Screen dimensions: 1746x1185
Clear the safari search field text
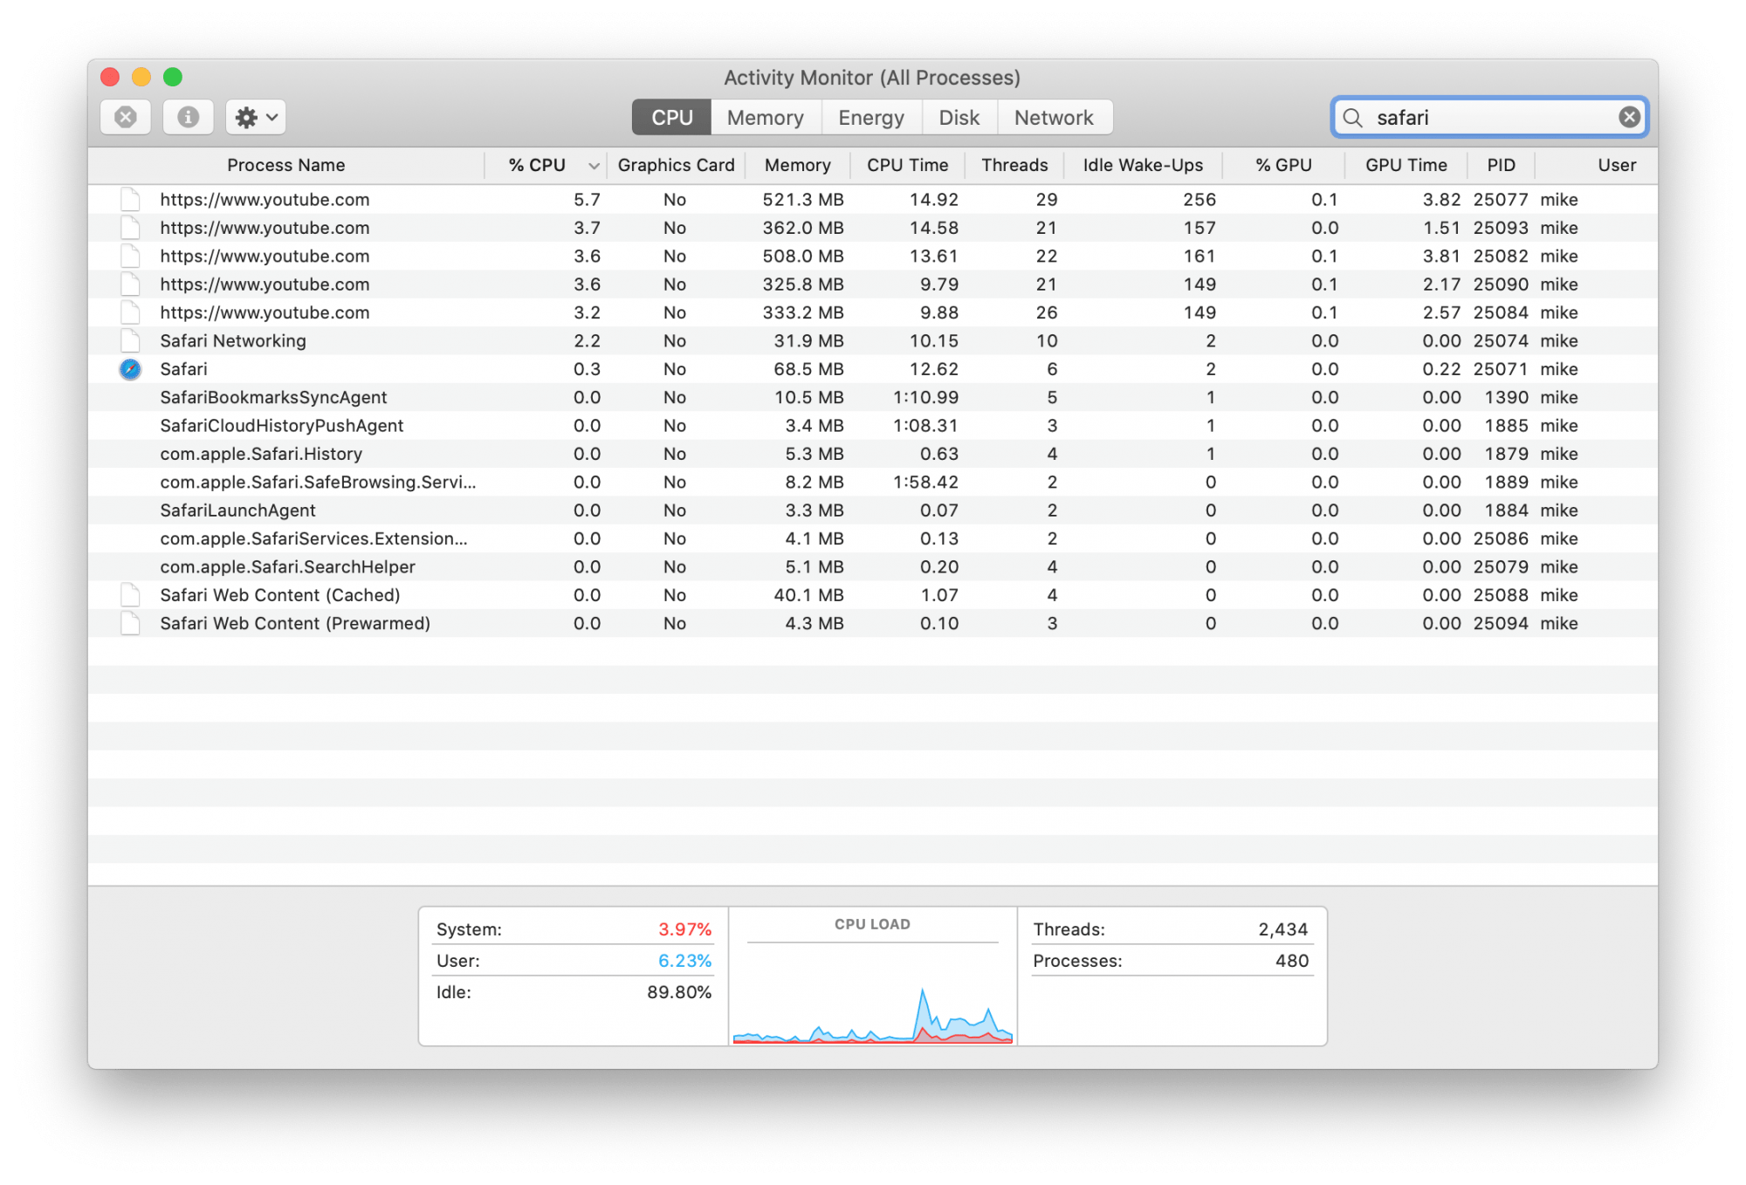tap(1628, 117)
